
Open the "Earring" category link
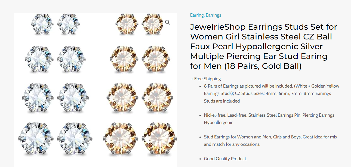click(197, 15)
